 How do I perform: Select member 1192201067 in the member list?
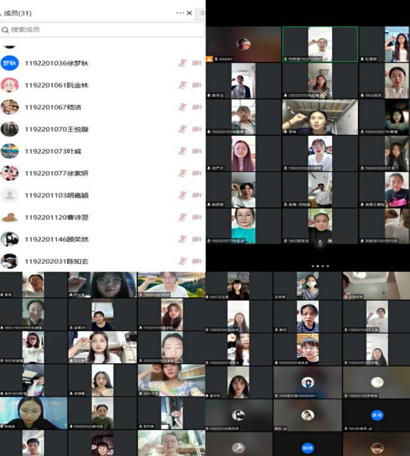coord(102,107)
